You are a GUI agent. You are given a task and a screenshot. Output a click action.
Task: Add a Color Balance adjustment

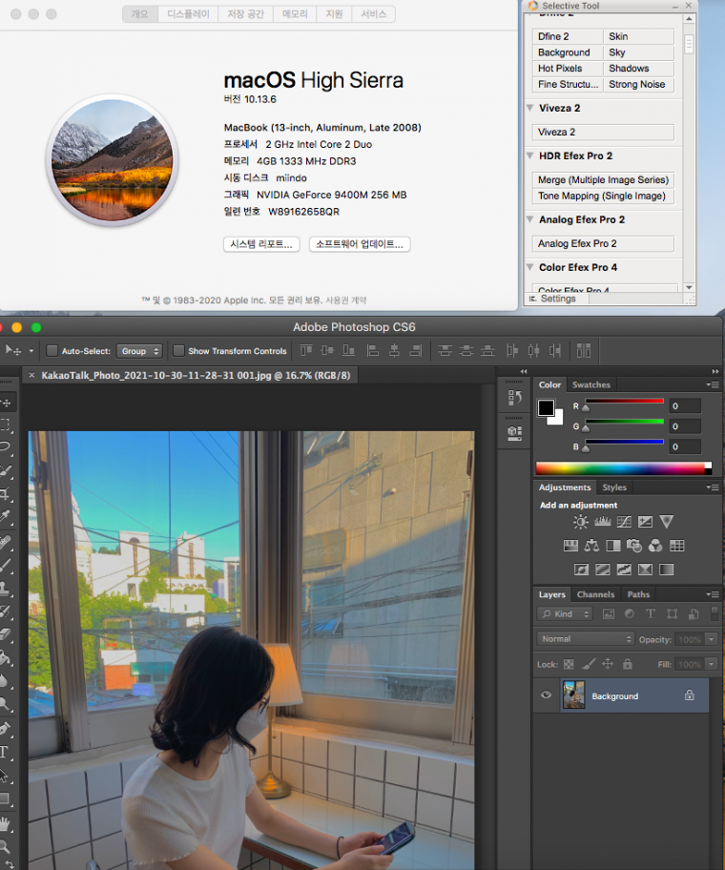click(x=591, y=546)
